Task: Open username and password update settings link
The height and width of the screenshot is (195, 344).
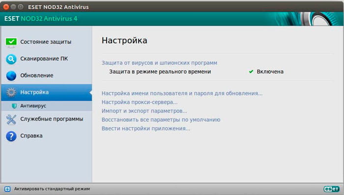Action: click(182, 93)
